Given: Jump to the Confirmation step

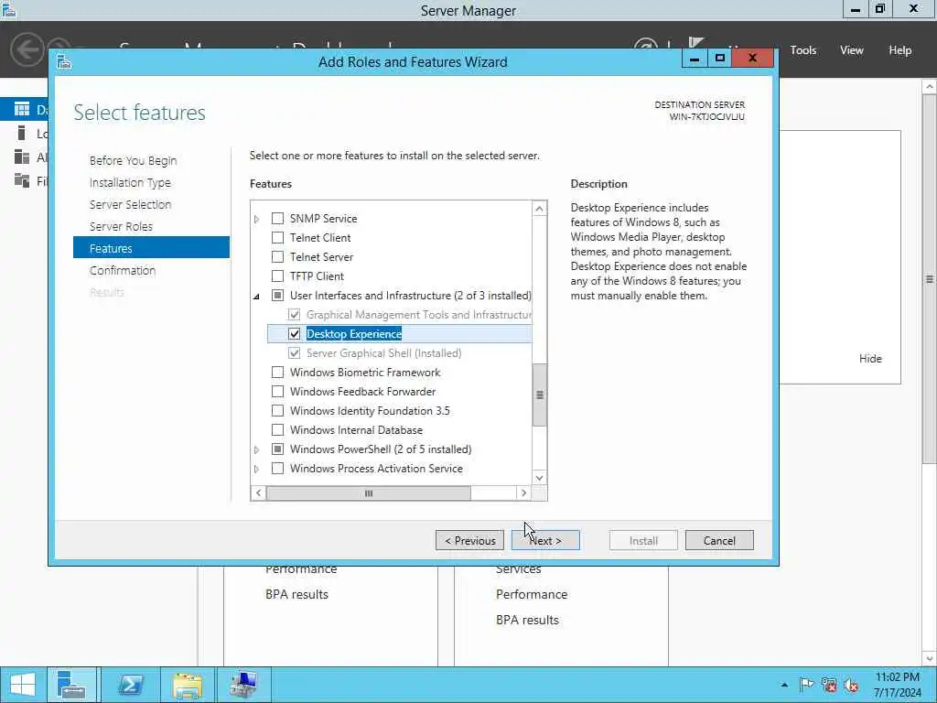Looking at the screenshot, I should click(x=123, y=270).
